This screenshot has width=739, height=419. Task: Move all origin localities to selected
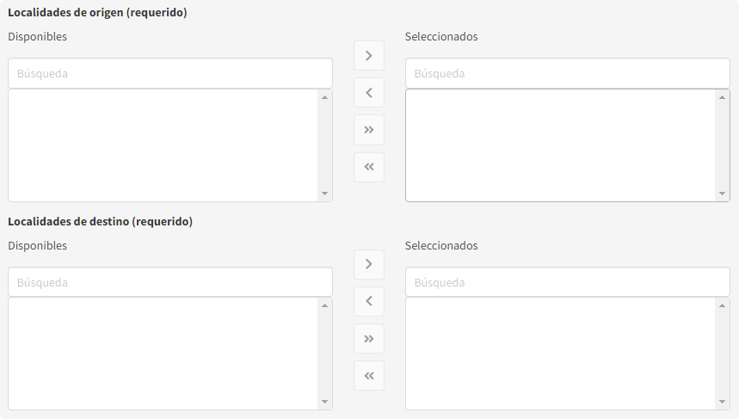coord(369,130)
